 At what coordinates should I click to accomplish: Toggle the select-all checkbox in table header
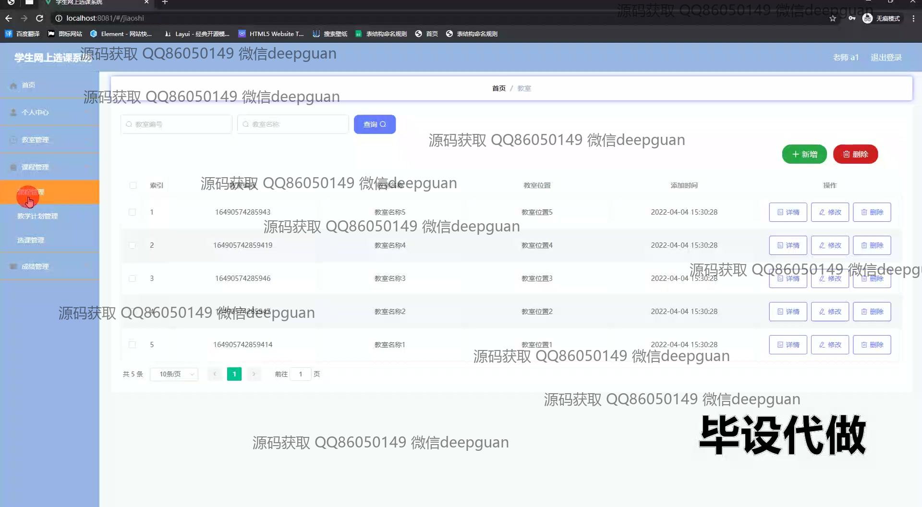tap(133, 185)
